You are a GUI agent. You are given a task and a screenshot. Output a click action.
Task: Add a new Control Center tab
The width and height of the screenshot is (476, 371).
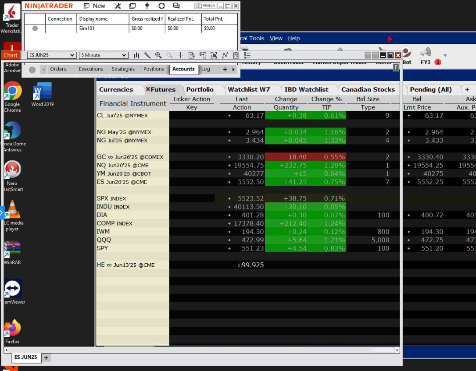click(225, 69)
